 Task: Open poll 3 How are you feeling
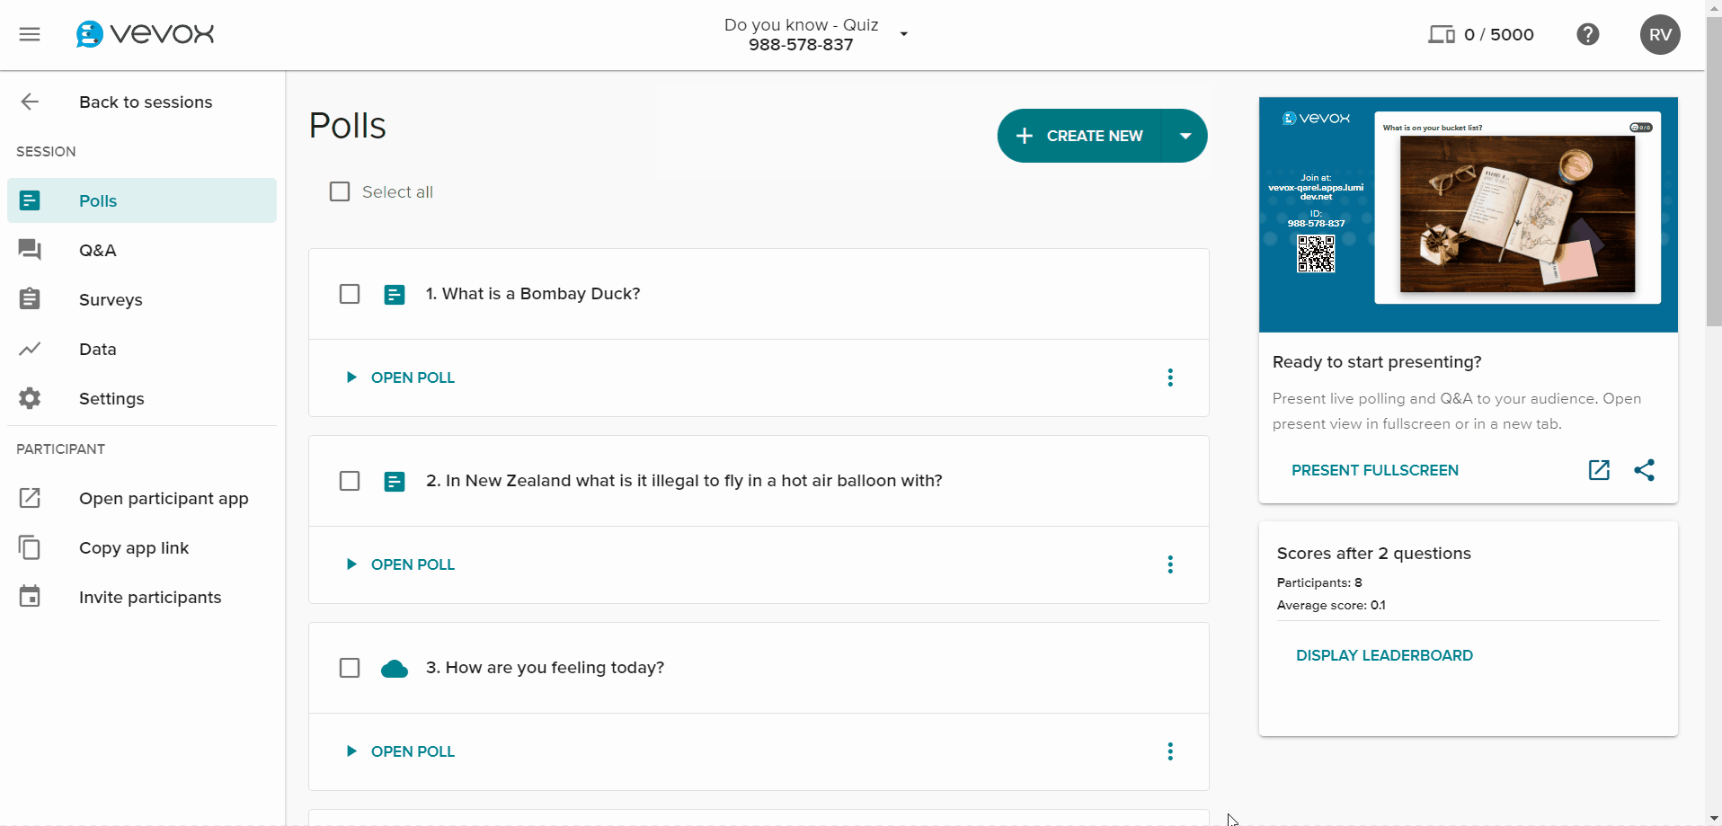[401, 751]
